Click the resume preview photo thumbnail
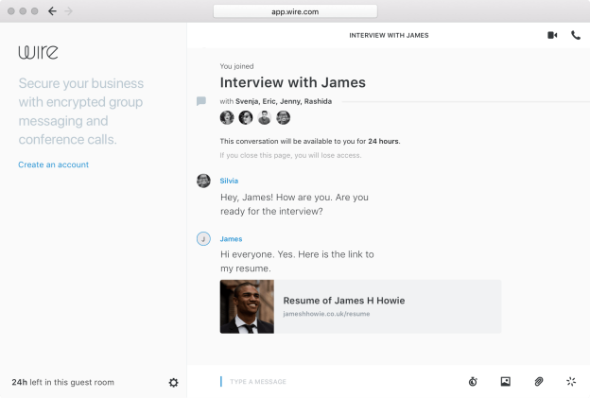 click(x=247, y=306)
